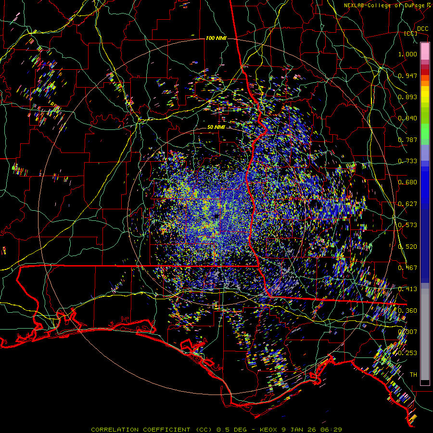
Task: Pick the red segment of the color bar
Action: click(425, 72)
